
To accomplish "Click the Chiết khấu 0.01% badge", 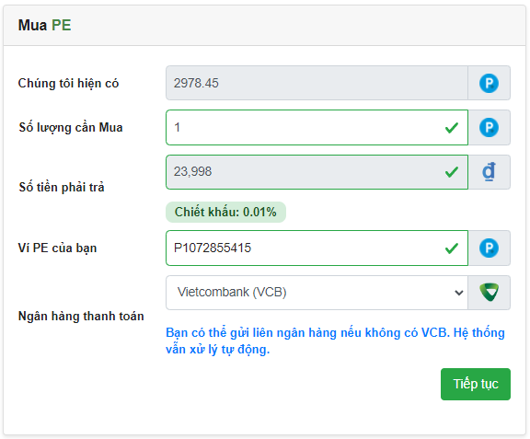I will [x=225, y=212].
